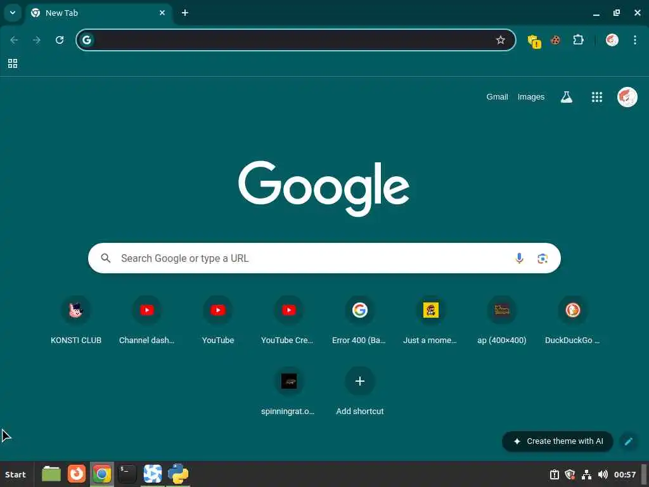Open Error 400 shortcut

pyautogui.click(x=360, y=320)
